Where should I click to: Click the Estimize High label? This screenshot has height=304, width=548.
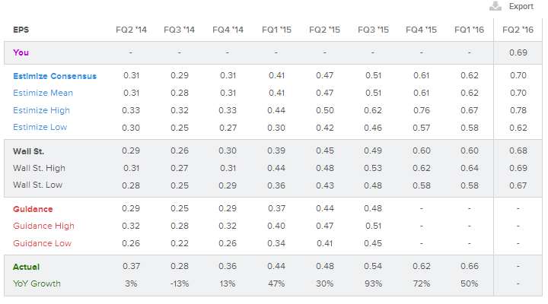click(41, 110)
